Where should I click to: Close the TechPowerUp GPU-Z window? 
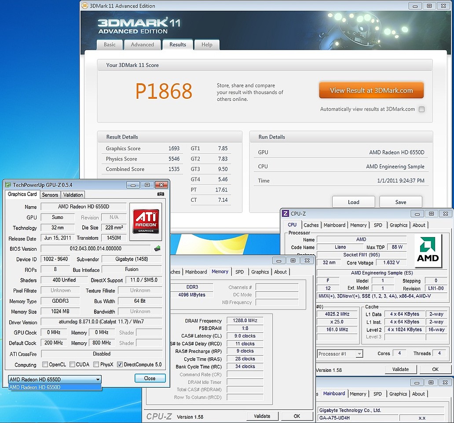[161, 185]
